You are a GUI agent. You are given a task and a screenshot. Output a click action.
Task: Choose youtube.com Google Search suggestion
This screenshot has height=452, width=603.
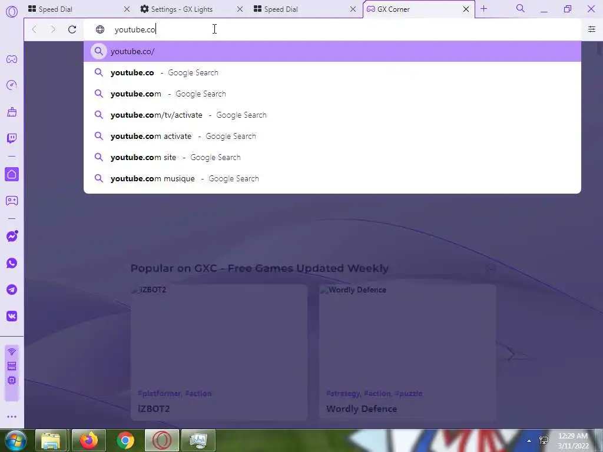pyautogui.click(x=332, y=94)
